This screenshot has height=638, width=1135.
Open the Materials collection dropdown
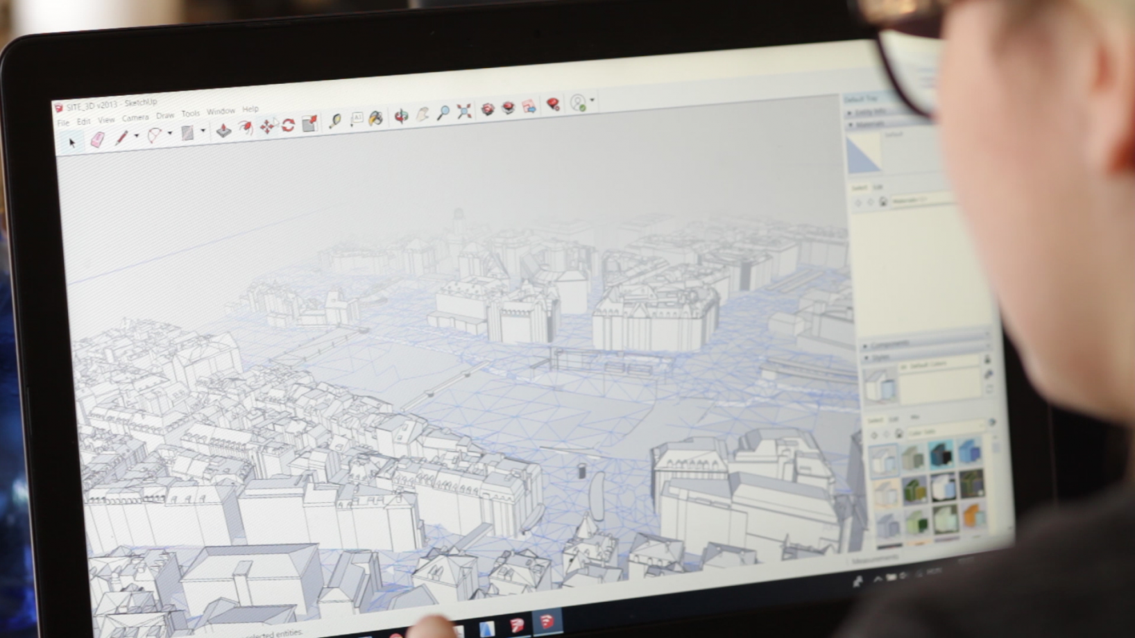tap(924, 200)
